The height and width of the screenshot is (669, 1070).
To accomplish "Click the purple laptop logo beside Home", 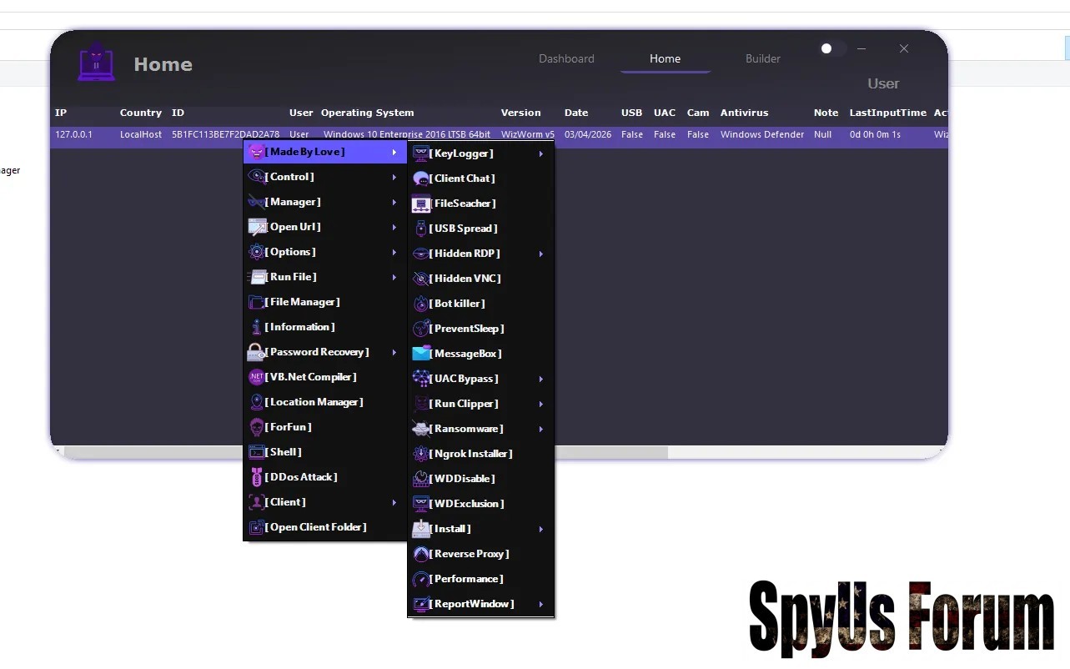I will (97, 63).
